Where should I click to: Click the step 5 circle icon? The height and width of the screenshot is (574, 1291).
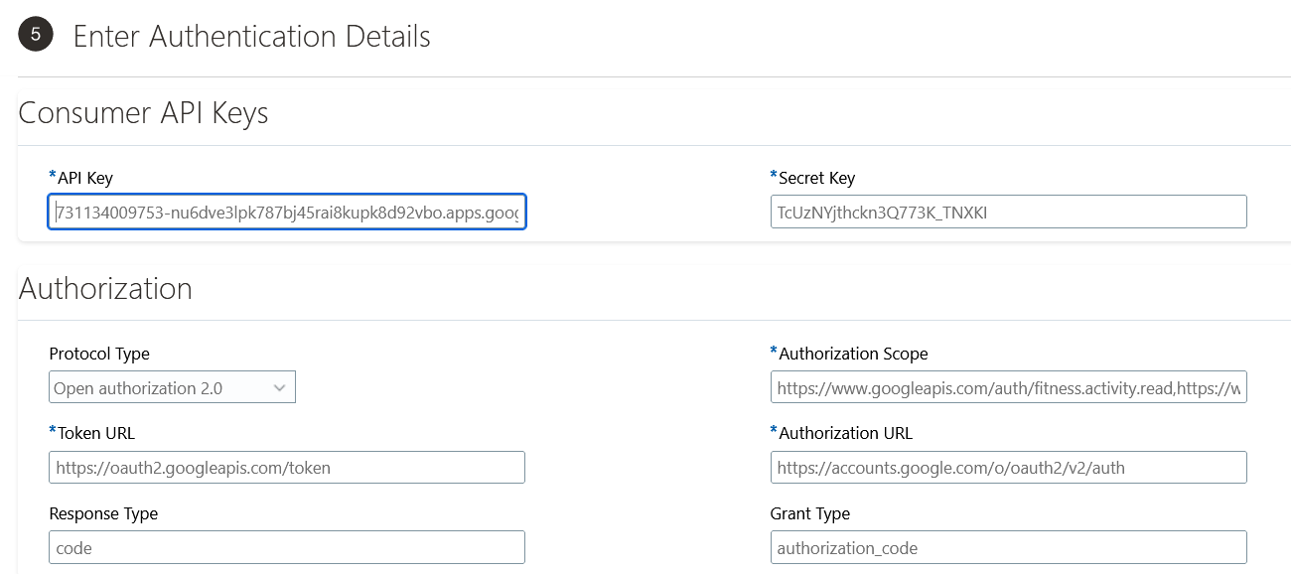pos(36,35)
